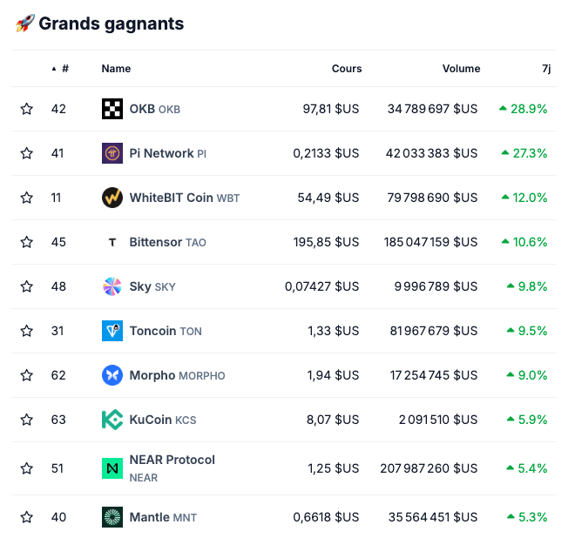Screen dimensions: 575x538
Task: Sort by Name column header
Action: (x=116, y=69)
